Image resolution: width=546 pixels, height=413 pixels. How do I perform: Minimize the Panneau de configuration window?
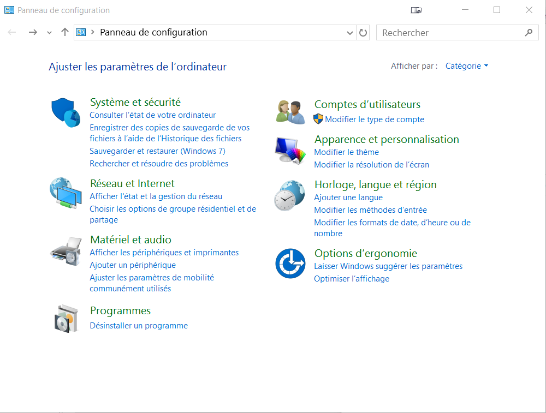click(x=465, y=10)
